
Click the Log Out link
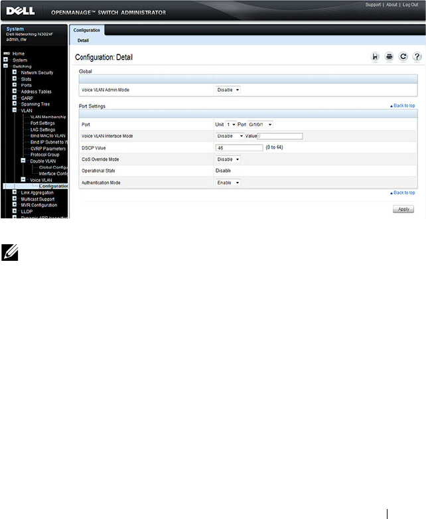pos(410,5)
